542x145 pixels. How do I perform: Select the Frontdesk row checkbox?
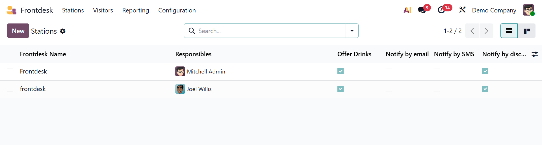[10, 71]
